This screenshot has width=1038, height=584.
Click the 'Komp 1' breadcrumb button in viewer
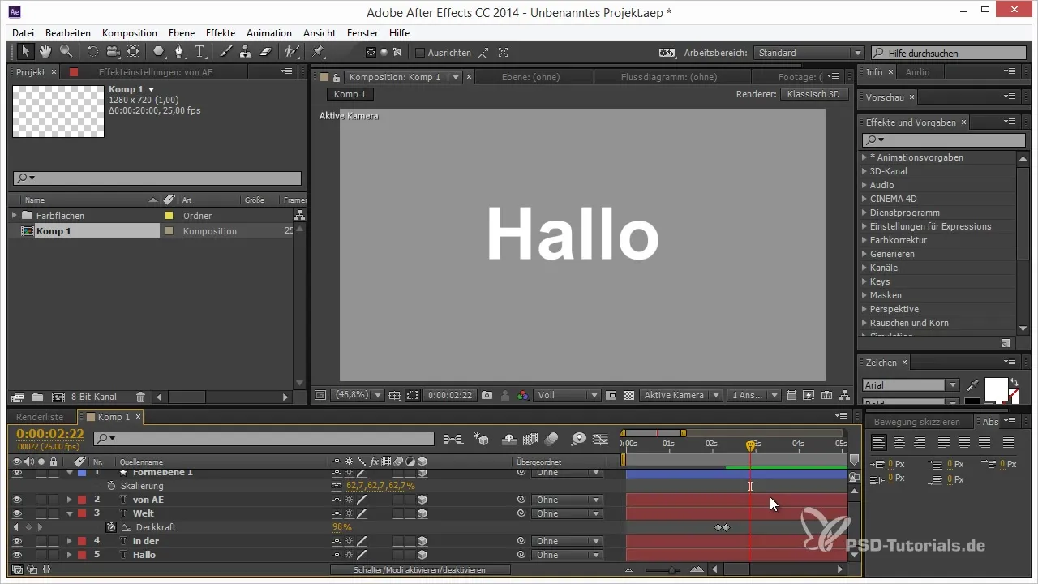point(350,94)
